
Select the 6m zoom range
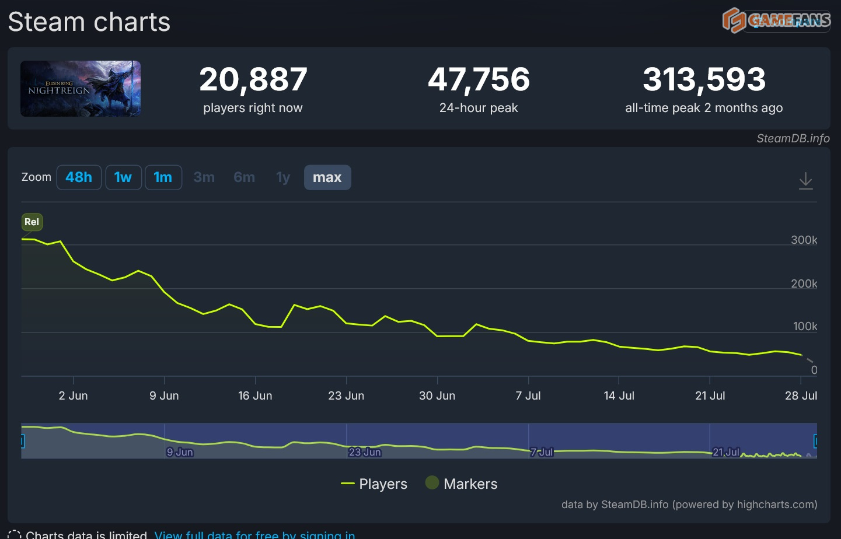244,177
